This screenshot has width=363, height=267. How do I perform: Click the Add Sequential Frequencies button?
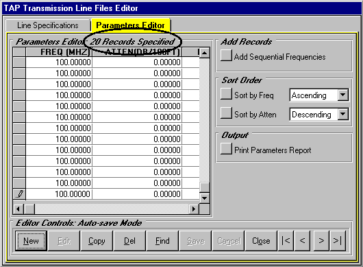[x=226, y=56]
